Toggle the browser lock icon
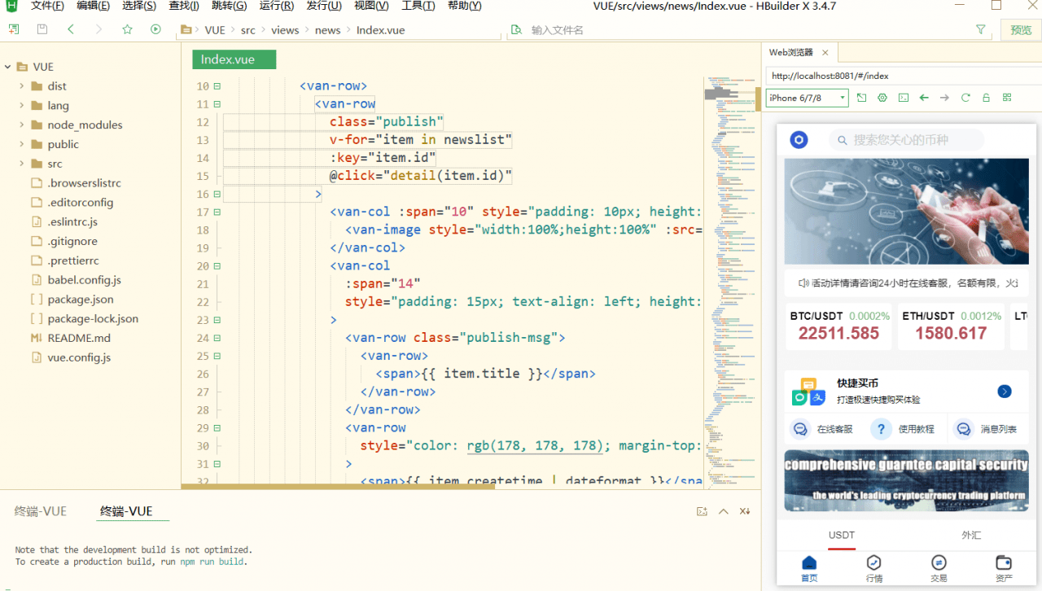 986,98
